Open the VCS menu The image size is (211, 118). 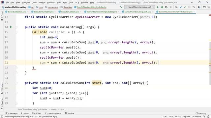click(x=77, y=2)
